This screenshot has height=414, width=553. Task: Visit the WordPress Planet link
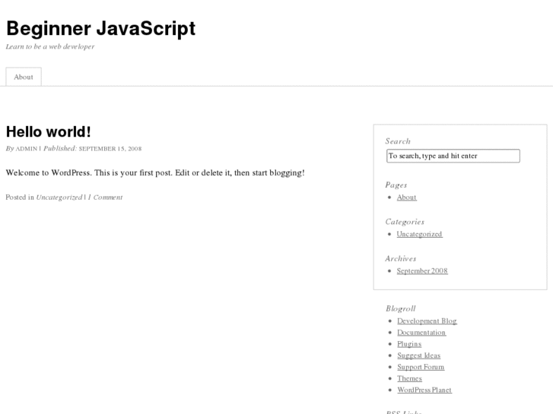click(x=424, y=390)
